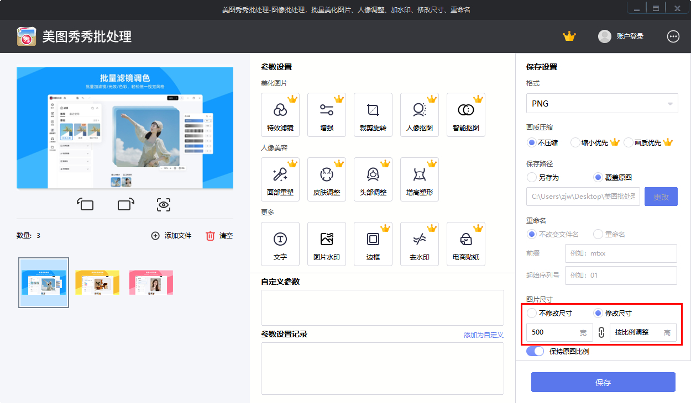Toggle off 保持原图比例 (keep original ratio)

[535, 351]
